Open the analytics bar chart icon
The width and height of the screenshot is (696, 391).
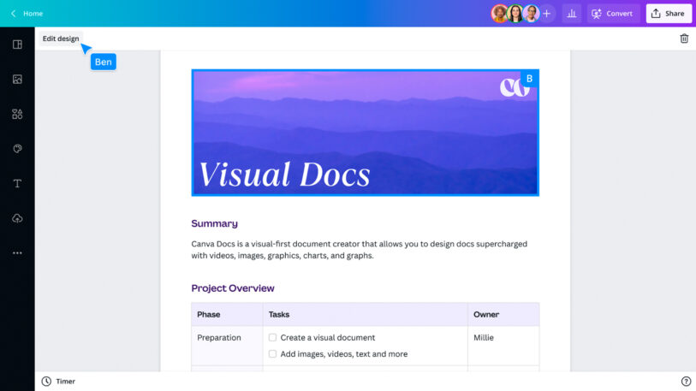[x=571, y=14]
